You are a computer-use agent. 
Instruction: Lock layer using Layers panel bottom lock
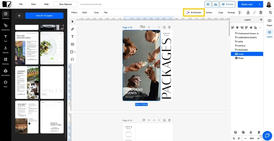coord(251,132)
